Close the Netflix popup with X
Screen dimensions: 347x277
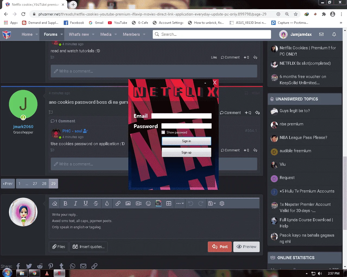click(x=215, y=82)
